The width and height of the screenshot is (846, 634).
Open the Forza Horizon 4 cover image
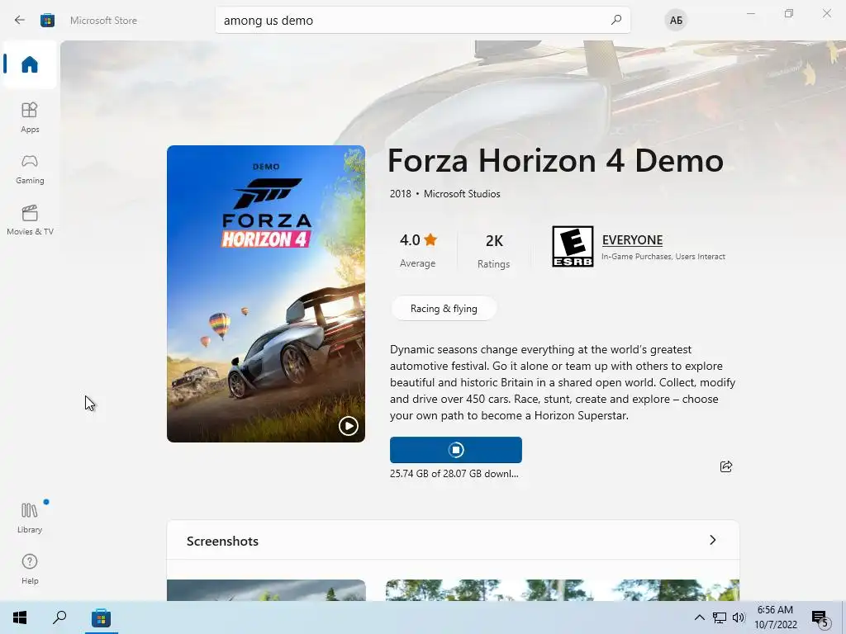tap(266, 294)
